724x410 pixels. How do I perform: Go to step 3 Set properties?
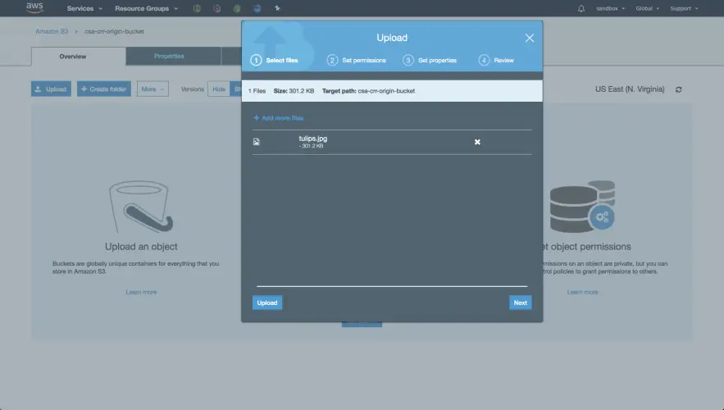point(430,60)
